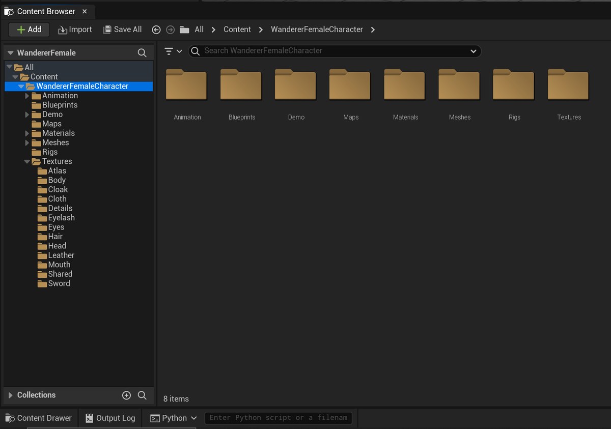Open the Content Drawer
Viewport: 611px width, 429px height.
(x=38, y=418)
